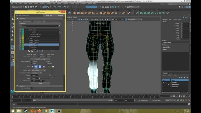Click the Redo icon in status line
Screen dimensions: 201x113
pos(36,7)
